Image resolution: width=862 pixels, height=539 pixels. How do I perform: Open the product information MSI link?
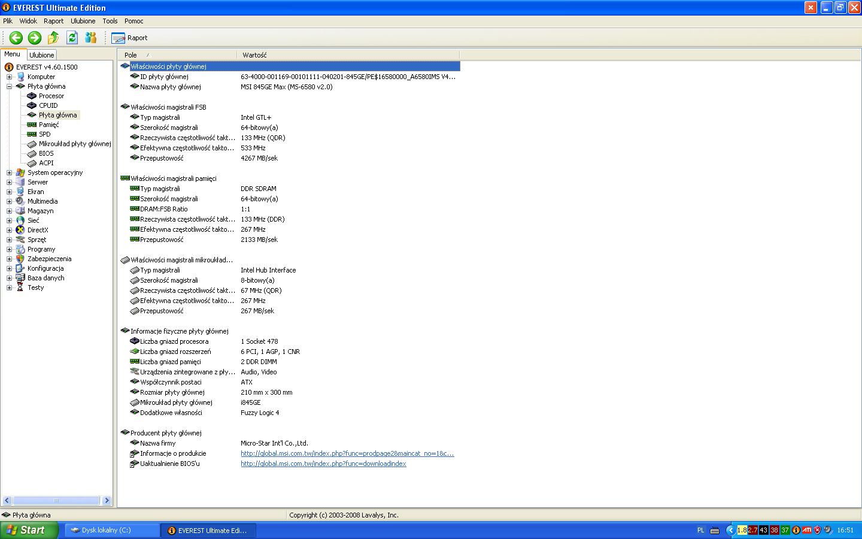tap(347, 453)
